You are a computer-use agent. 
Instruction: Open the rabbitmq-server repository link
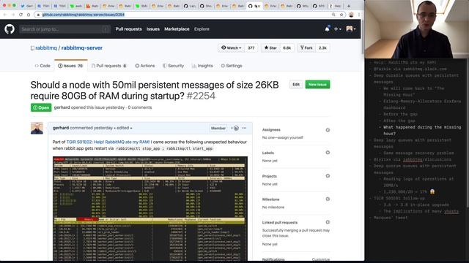tap(82, 47)
